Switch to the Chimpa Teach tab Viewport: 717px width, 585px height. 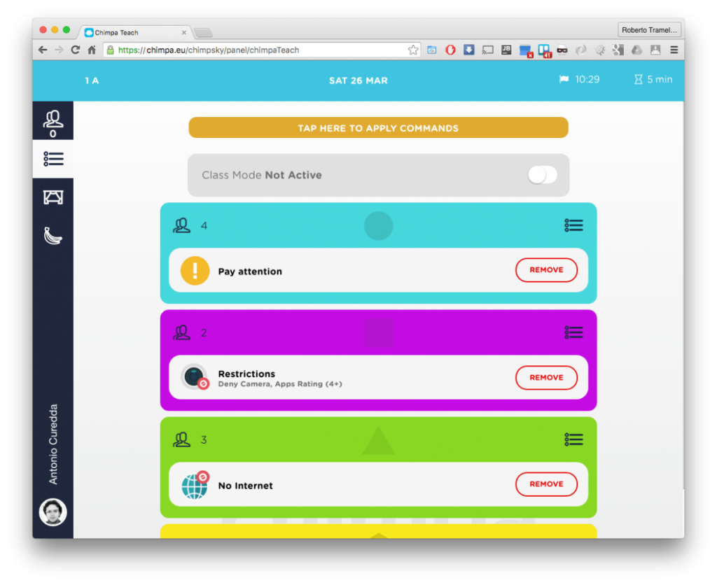tap(135, 32)
